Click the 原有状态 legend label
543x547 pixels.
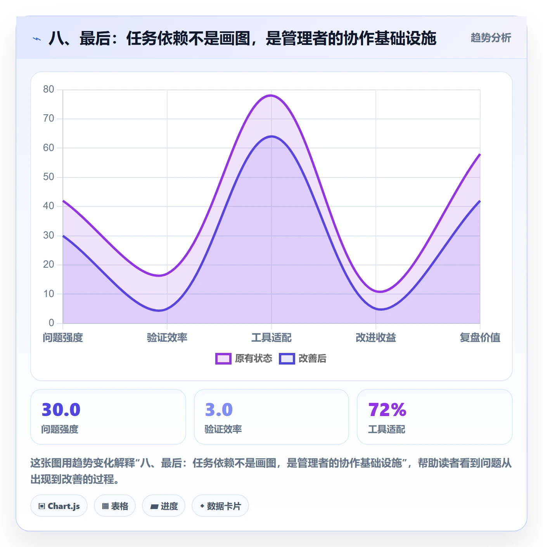254,359
